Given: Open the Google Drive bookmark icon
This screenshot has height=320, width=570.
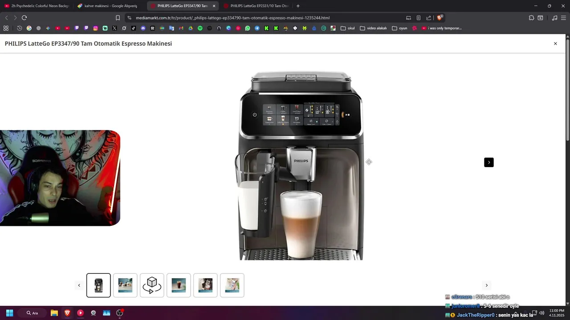Looking at the screenshot, I should pos(191,28).
